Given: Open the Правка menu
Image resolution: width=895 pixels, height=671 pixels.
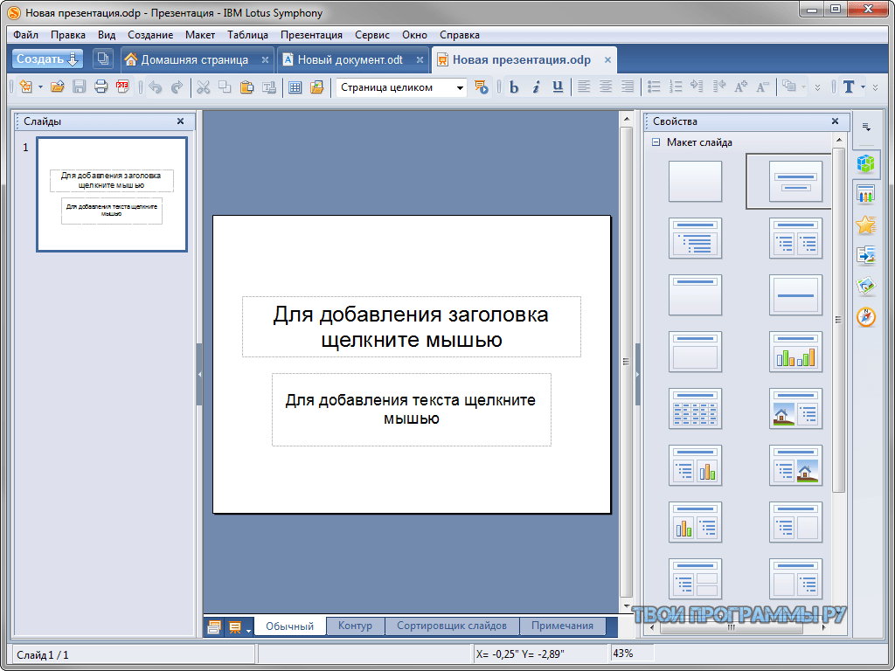Looking at the screenshot, I should click(68, 35).
